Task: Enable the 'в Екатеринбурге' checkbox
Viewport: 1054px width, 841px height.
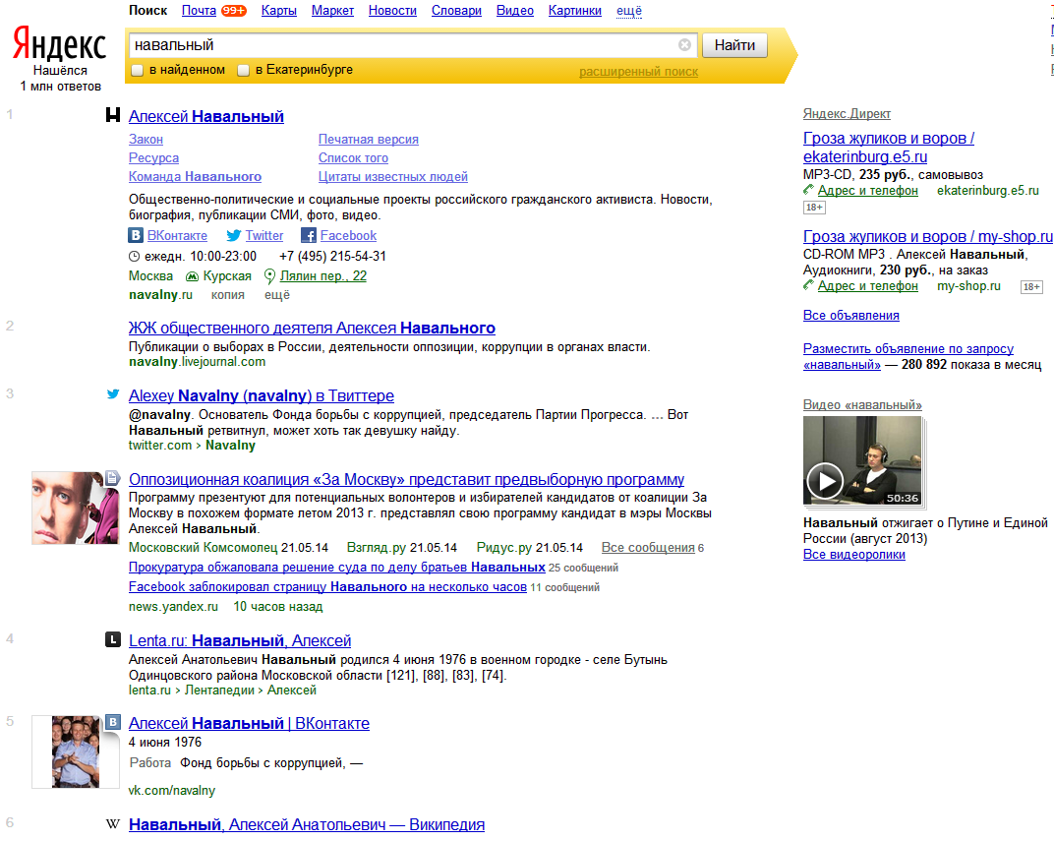Action: tap(243, 70)
